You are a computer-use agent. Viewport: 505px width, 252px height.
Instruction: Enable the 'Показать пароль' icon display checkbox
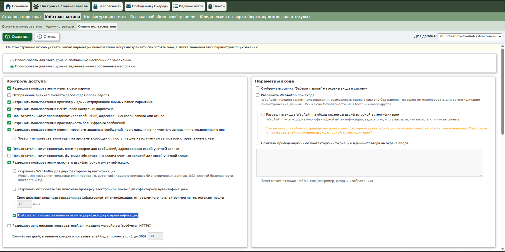coord(9,95)
